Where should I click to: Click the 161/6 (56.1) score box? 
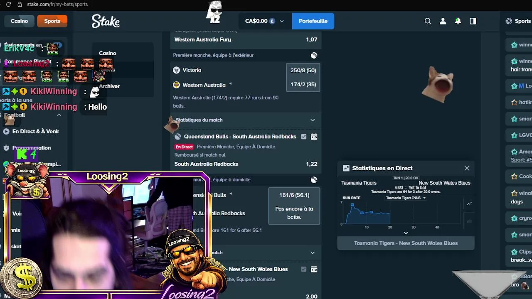[x=294, y=206]
